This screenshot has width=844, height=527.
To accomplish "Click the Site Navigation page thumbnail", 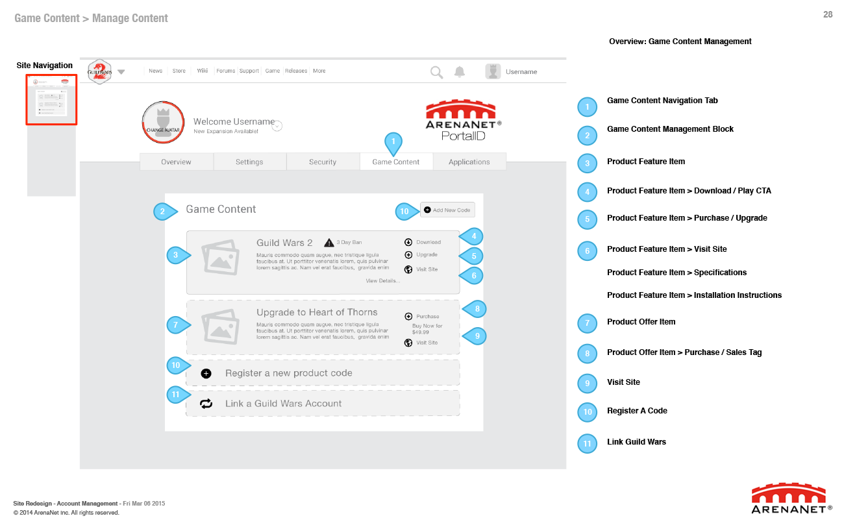I will coord(51,100).
